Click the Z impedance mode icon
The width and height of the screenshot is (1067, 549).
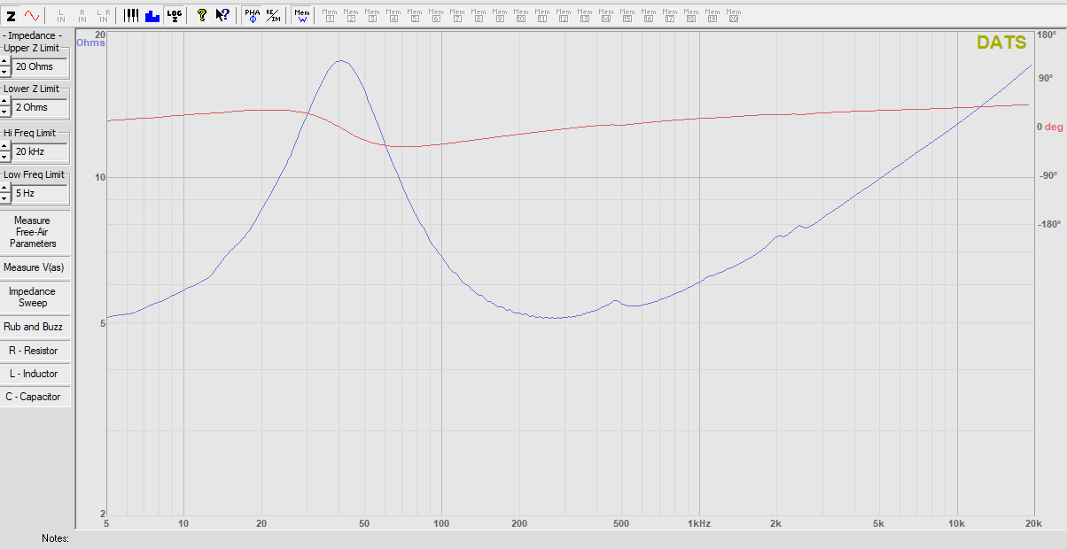click(x=12, y=15)
